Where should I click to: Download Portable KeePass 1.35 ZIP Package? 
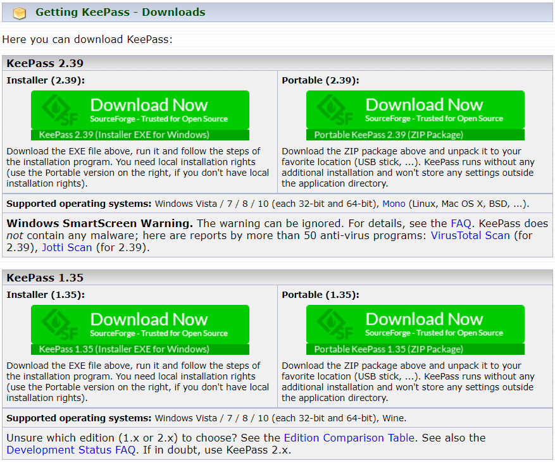tap(415, 330)
